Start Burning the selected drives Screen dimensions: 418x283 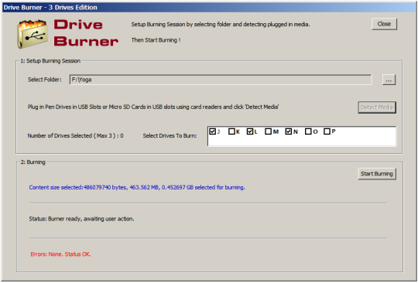(x=377, y=174)
